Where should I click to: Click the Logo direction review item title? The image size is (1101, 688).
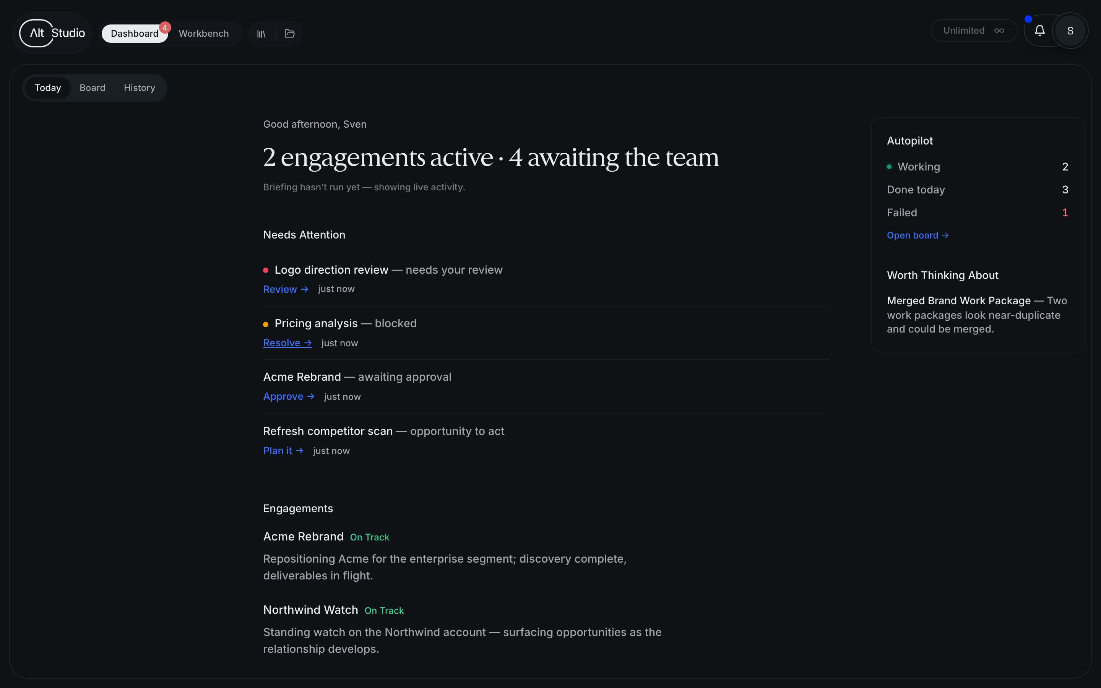331,270
